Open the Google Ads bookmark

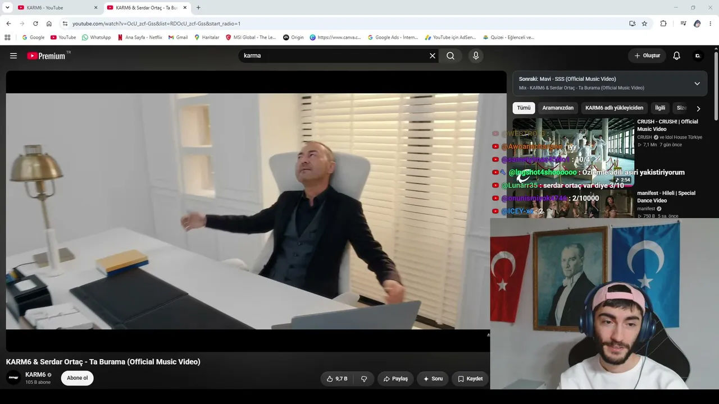[393, 38]
